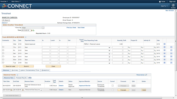Add a row using plus icon for 8/12
177x99 pixels.
165,50
